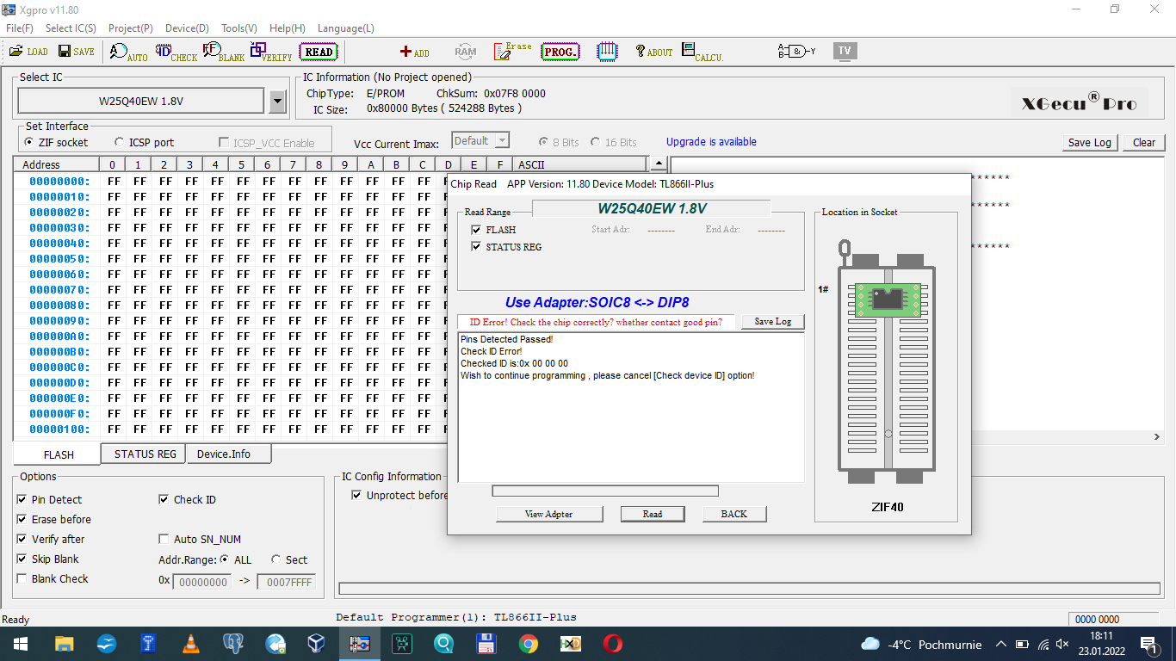Choose the Sect address range option

276,559
